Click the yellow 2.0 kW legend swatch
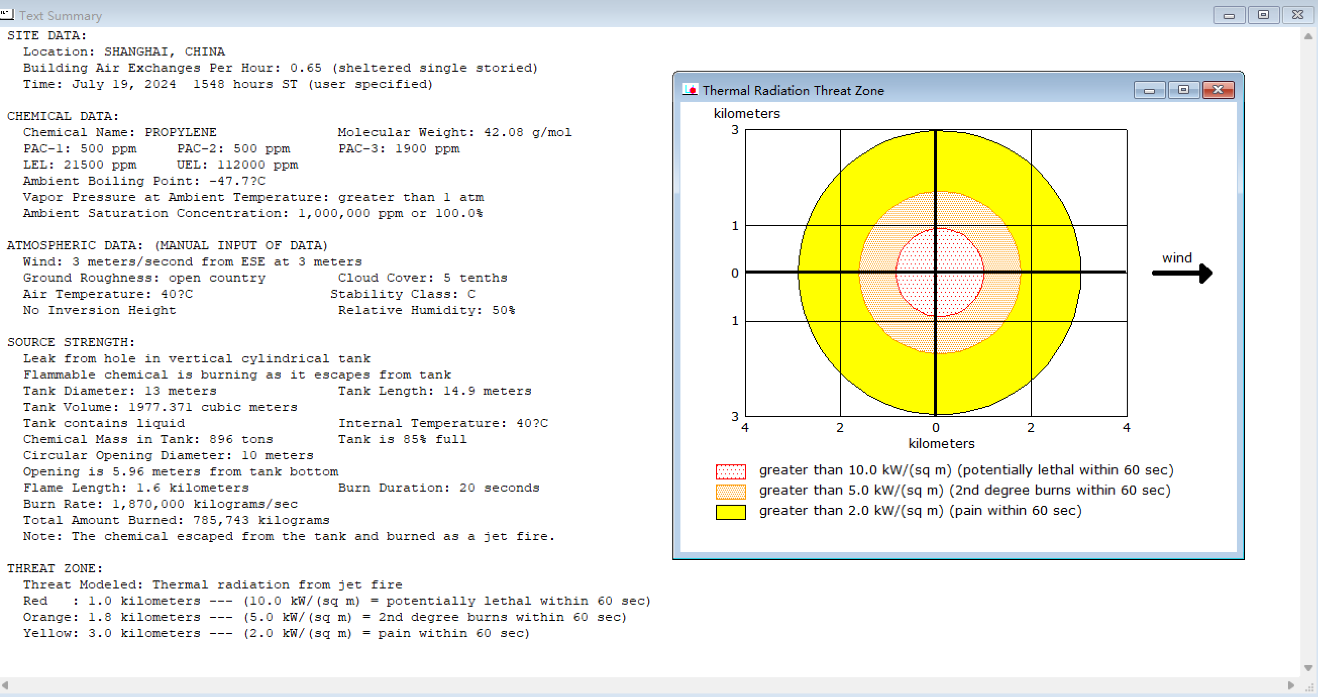1318x697 pixels. coord(730,511)
